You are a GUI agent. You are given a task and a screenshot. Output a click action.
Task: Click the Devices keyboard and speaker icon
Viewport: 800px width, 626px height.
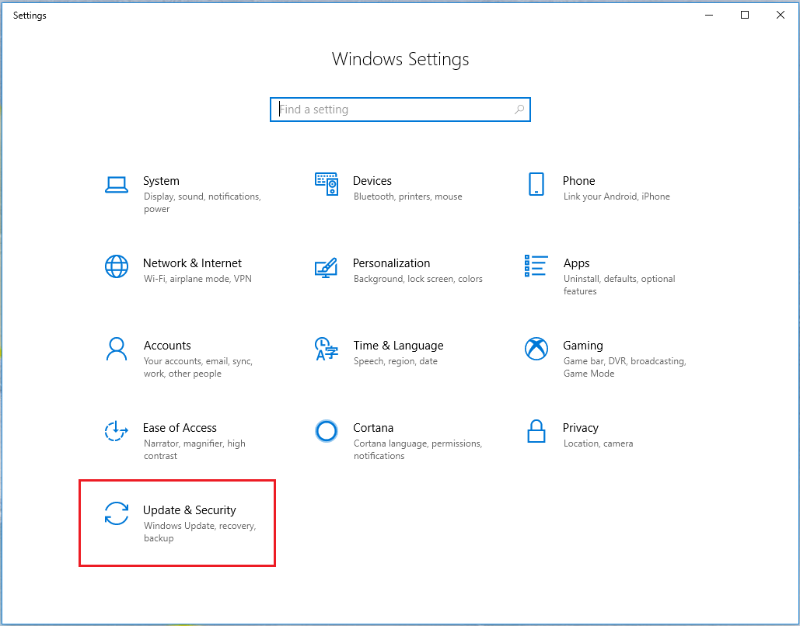pos(327,184)
